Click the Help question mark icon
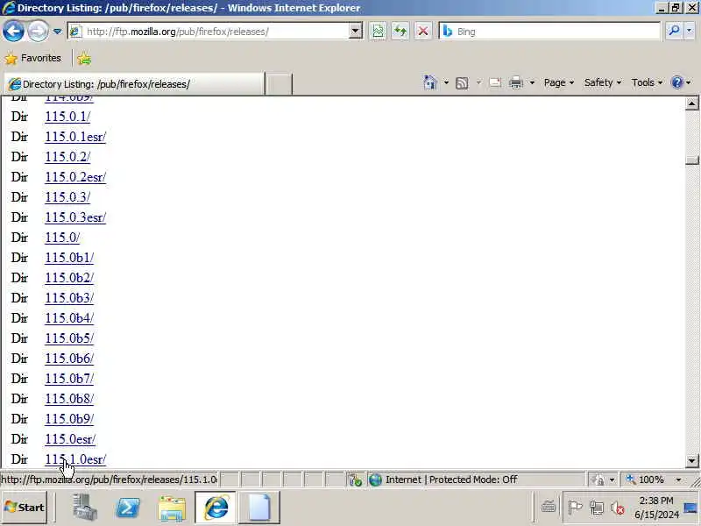 (x=677, y=82)
